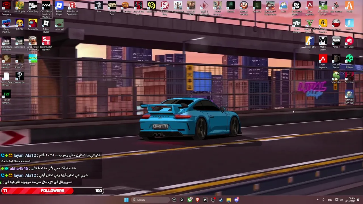
Task: Select the Outlast 2 desktop icon
Action: 257,7
